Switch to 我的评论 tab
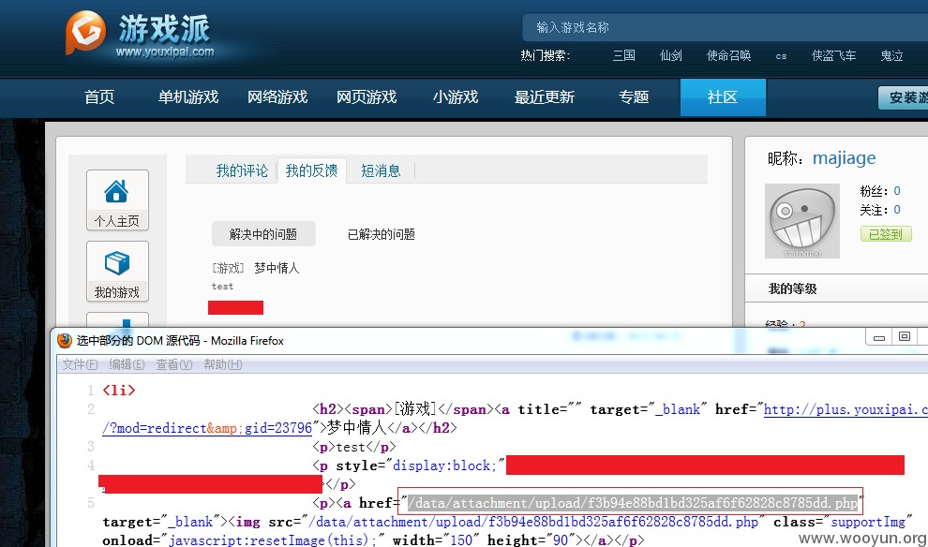Viewport: 928px width, 547px height. [x=242, y=170]
